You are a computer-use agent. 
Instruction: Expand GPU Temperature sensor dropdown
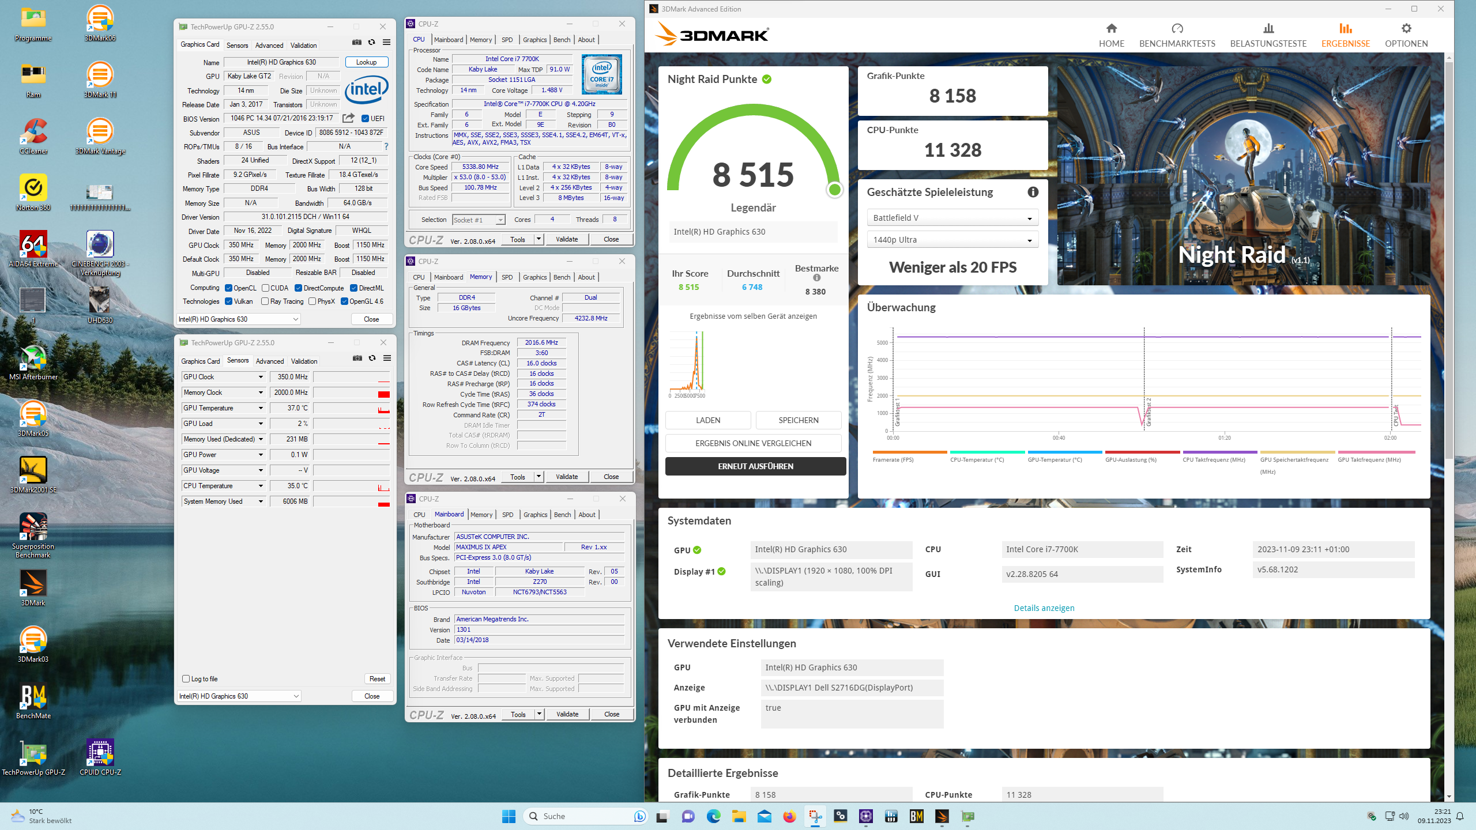(261, 408)
